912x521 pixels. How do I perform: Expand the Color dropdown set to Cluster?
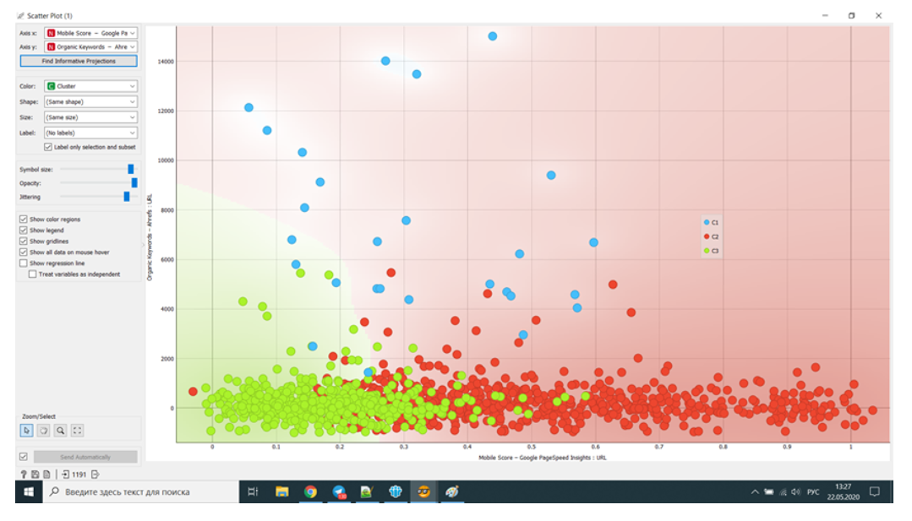coord(90,86)
